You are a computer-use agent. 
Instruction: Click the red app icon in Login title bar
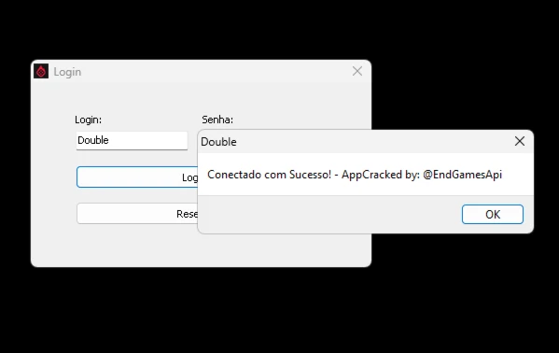[41, 71]
